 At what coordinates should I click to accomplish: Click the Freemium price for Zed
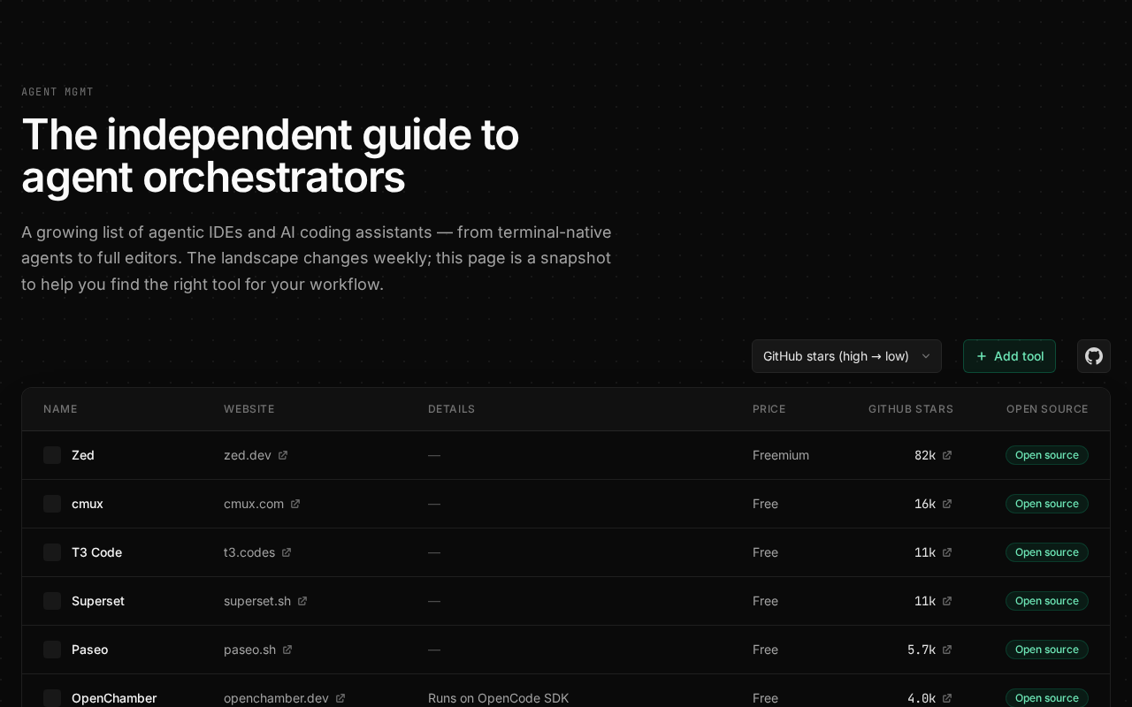(x=781, y=455)
